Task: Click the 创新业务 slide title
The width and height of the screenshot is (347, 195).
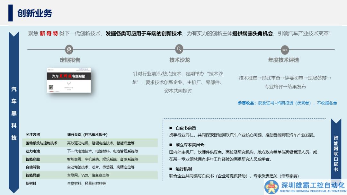Action: [x=35, y=13]
